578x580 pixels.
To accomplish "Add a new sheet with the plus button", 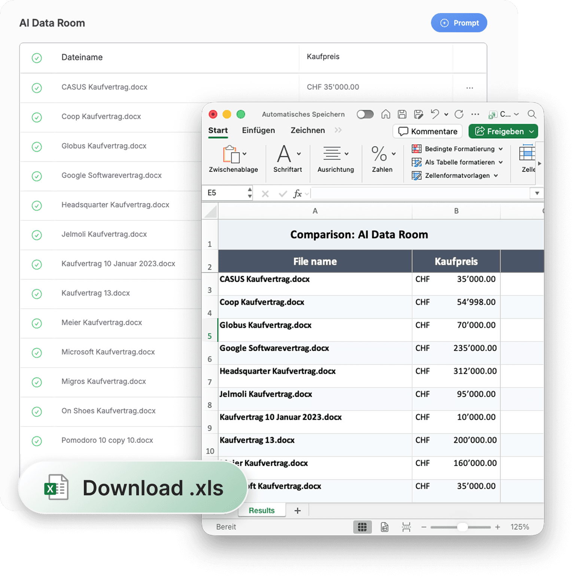I will (x=298, y=510).
